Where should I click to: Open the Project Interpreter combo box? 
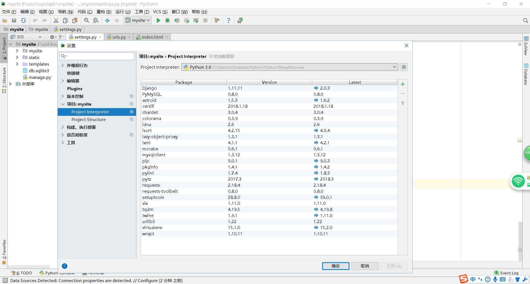click(290, 67)
